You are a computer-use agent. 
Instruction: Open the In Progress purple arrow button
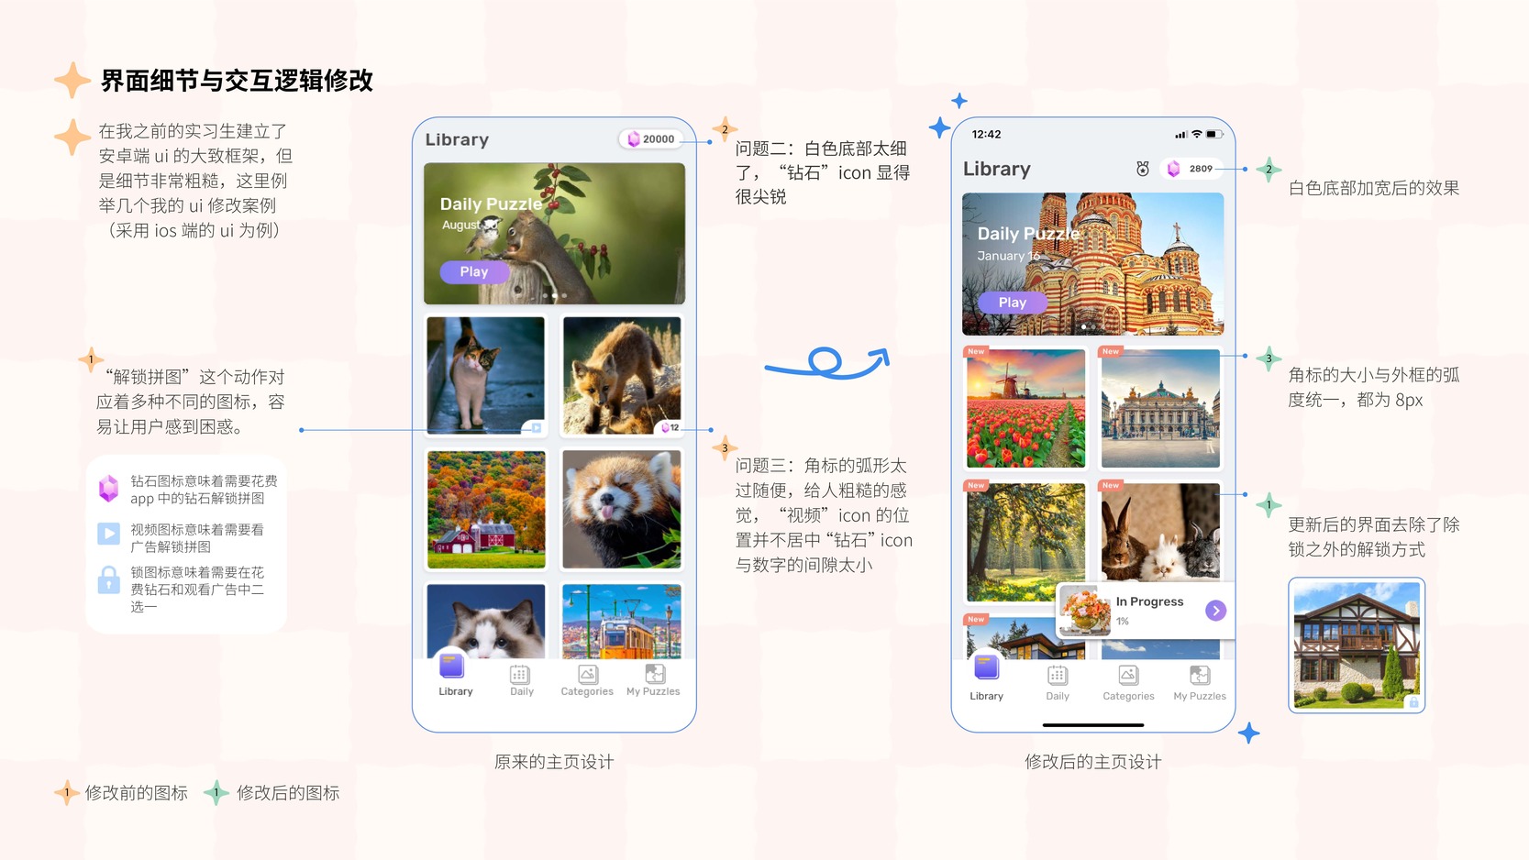point(1215,611)
